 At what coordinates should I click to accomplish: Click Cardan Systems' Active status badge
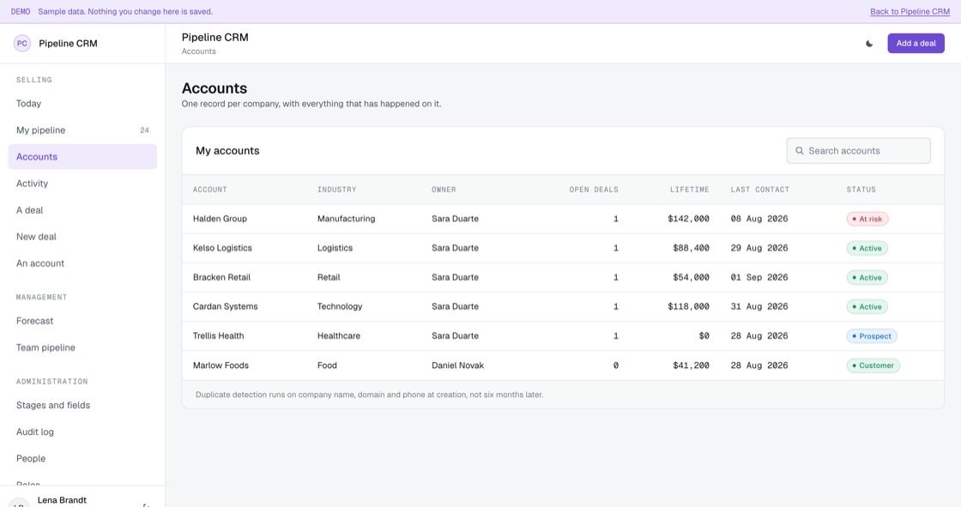pos(867,306)
